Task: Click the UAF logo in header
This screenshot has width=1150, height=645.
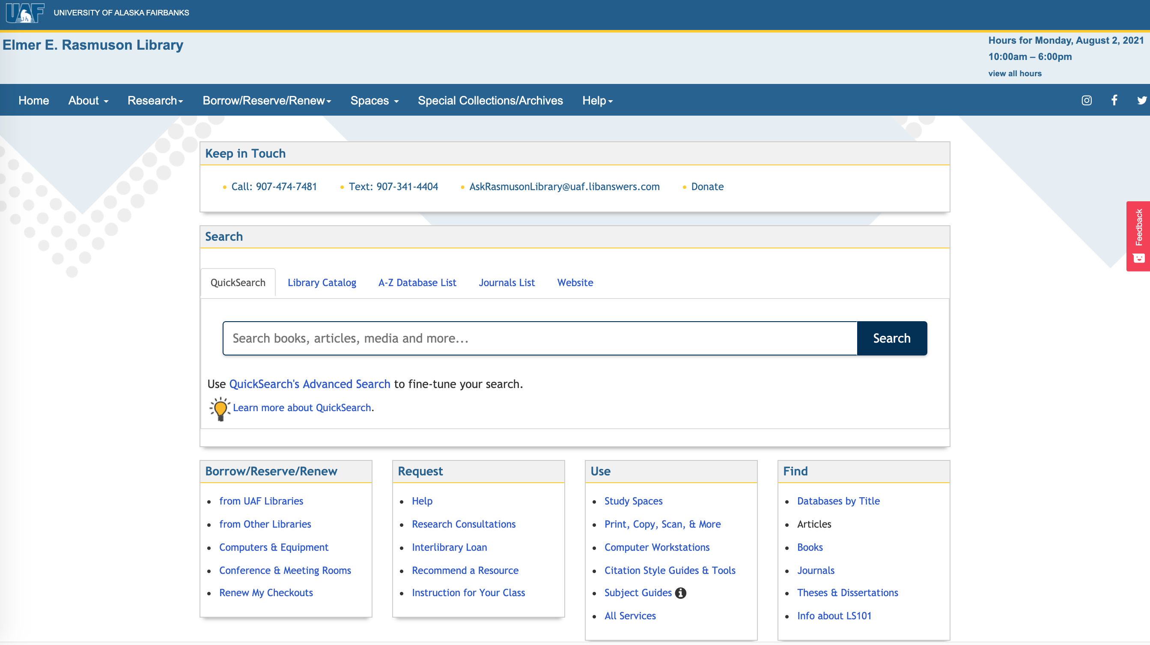Action: tap(25, 13)
